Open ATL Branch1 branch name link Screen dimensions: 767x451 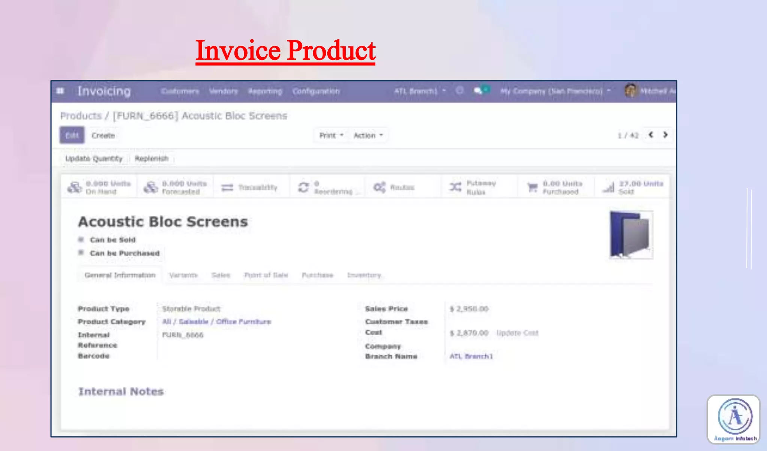pos(471,356)
